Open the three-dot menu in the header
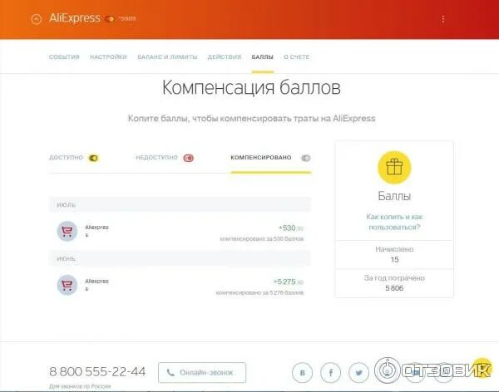The width and height of the screenshot is (499, 392). click(443, 19)
